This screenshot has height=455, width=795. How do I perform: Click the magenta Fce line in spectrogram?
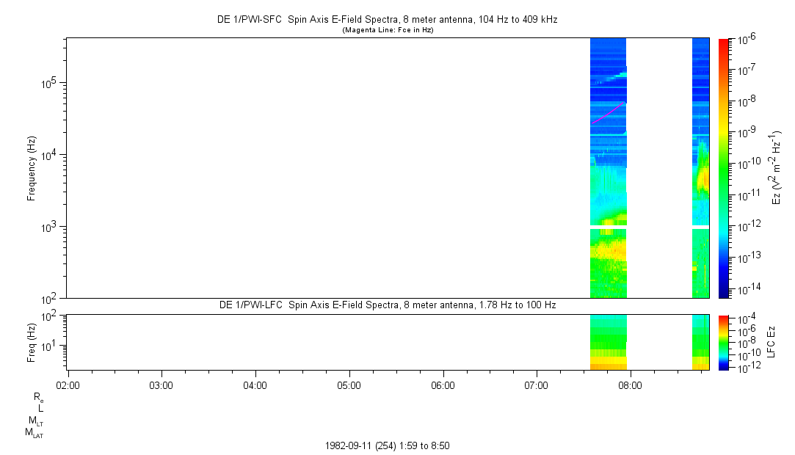(x=608, y=113)
